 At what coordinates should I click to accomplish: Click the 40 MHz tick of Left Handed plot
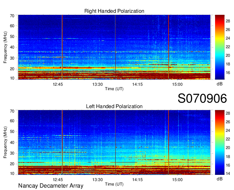12,142
